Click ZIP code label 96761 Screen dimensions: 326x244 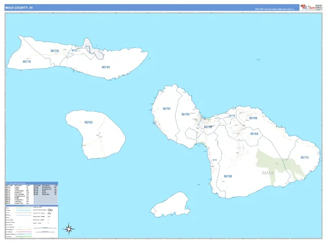167,108
